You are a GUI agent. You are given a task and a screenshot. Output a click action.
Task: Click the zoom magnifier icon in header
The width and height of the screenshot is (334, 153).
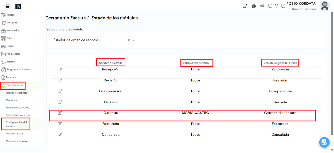point(262,6)
